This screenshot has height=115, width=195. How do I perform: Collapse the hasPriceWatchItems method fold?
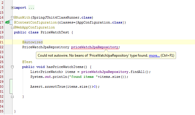12,67
